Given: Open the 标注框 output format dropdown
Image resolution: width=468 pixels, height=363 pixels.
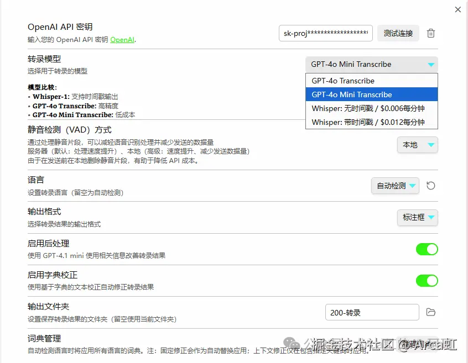Looking at the screenshot, I should tap(418, 217).
